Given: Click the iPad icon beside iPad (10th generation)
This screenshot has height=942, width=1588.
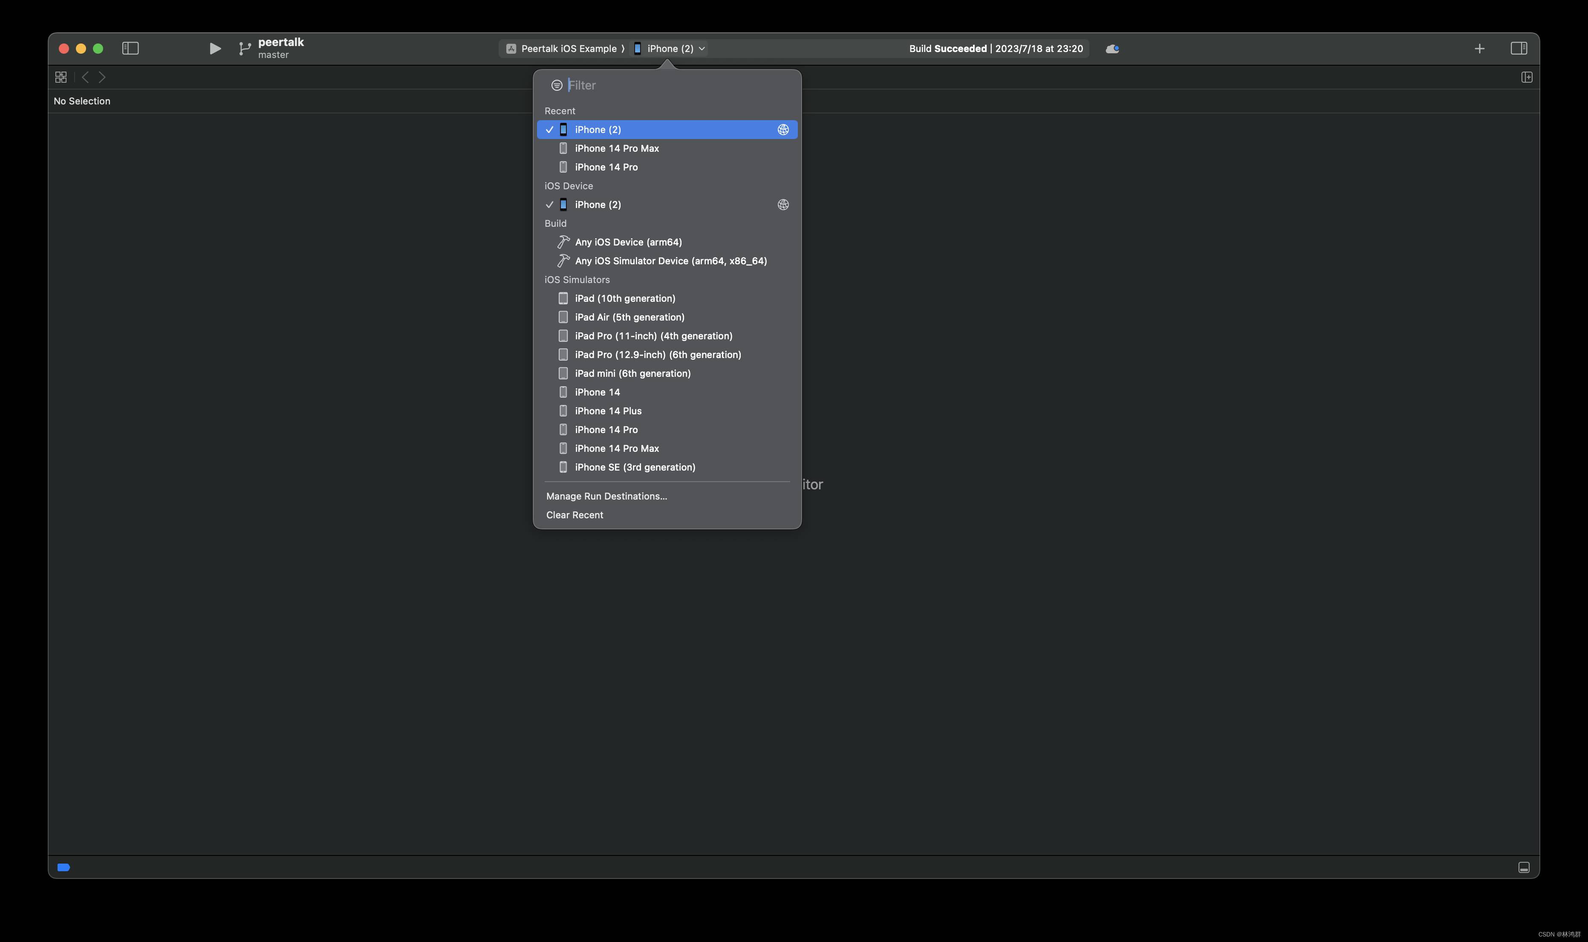Looking at the screenshot, I should [563, 298].
